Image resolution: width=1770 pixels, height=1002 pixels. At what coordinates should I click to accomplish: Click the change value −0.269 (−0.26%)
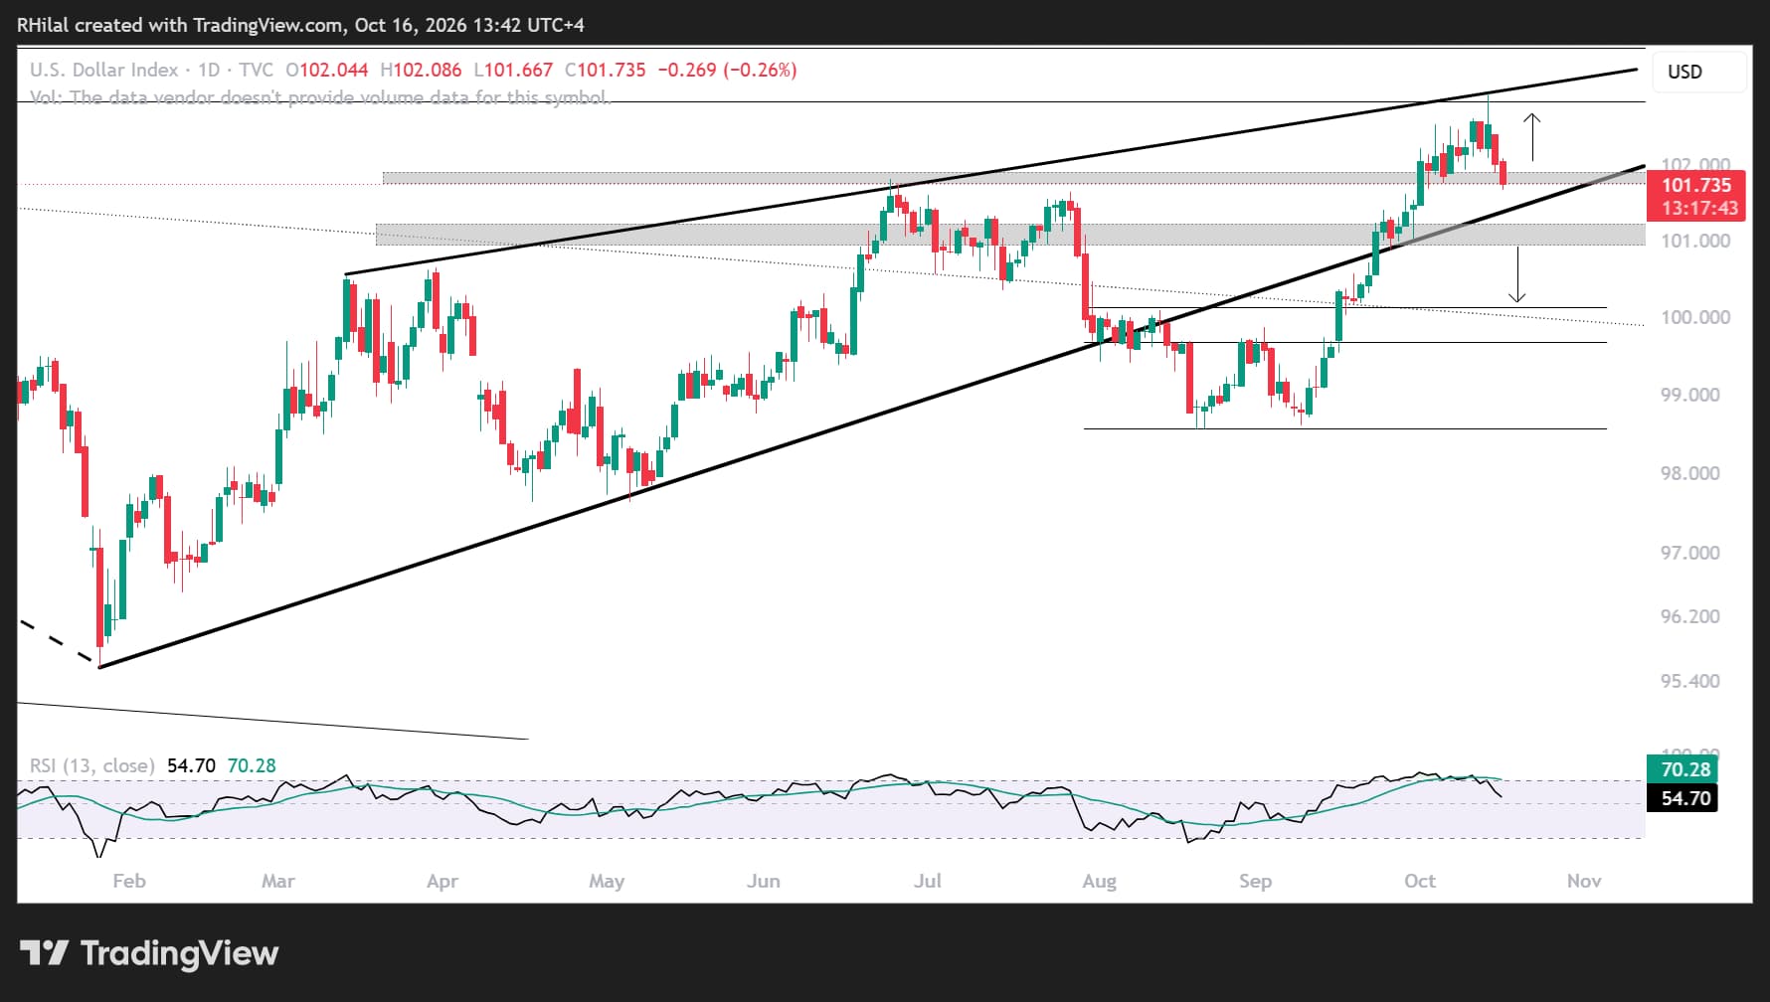pos(728,70)
